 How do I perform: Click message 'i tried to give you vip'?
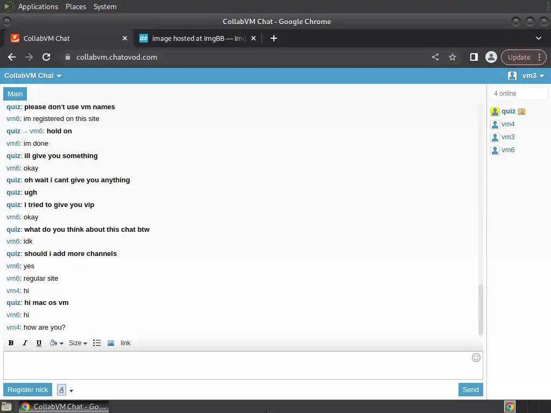tap(59, 205)
